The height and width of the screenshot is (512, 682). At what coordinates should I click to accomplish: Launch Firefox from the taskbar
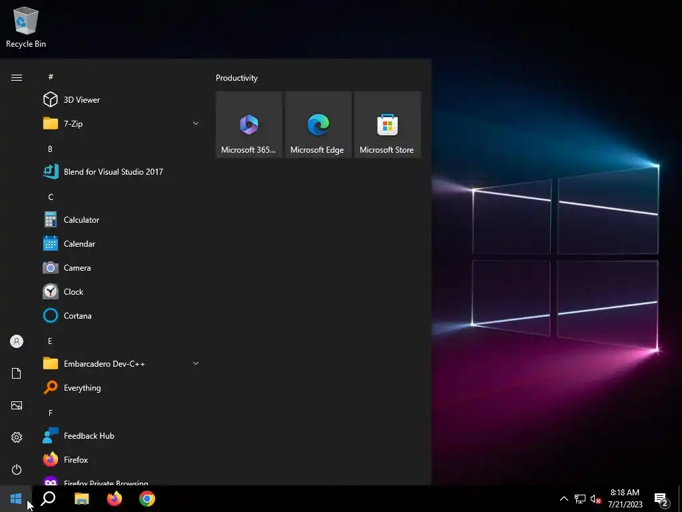(115, 499)
